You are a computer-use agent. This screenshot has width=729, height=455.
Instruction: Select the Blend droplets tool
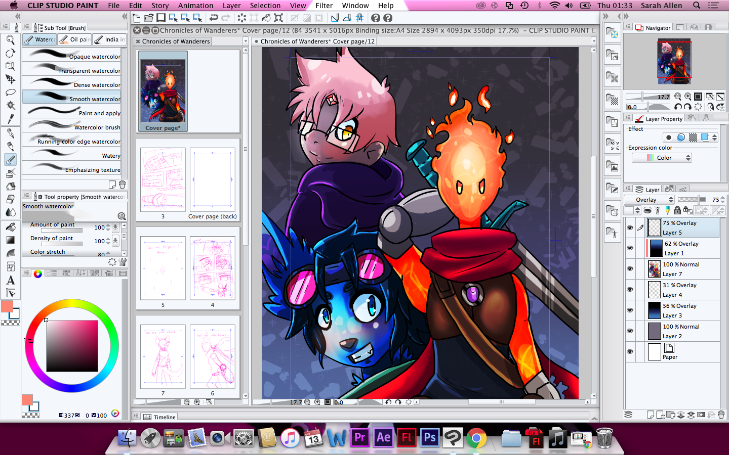[10, 212]
